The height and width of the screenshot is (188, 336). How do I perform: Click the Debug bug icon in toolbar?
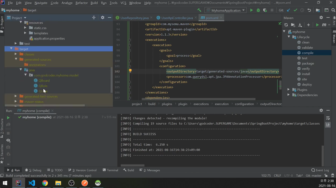[x=258, y=10]
